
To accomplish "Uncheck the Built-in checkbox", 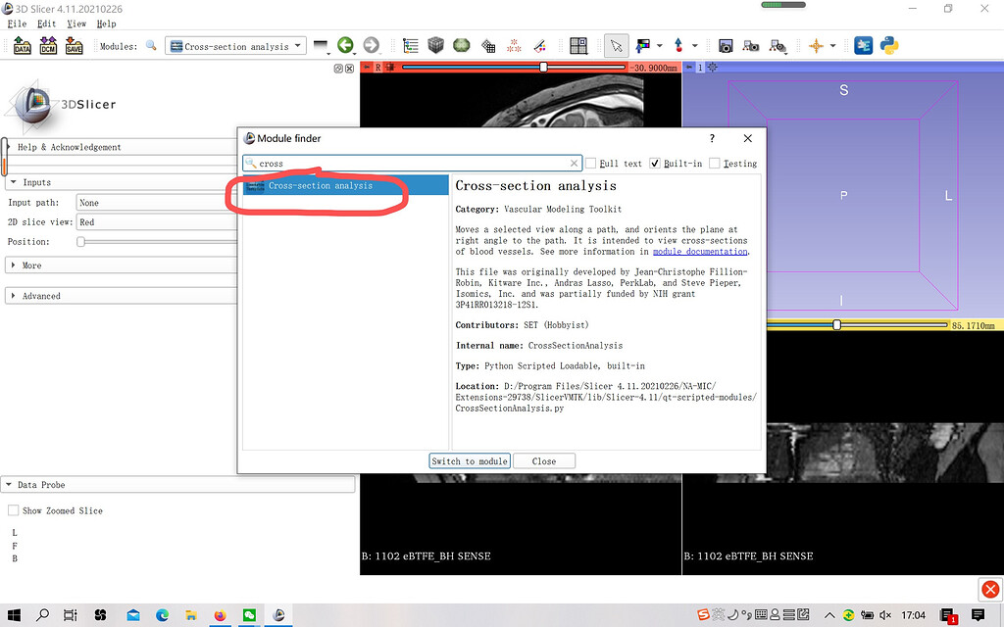I will [654, 164].
